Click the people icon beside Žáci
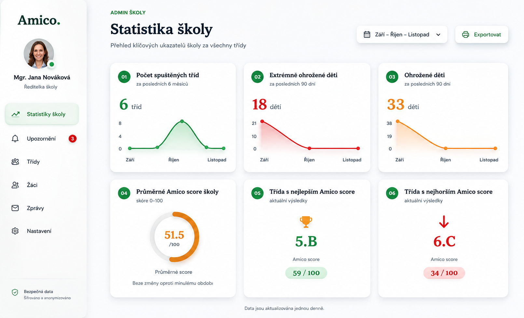This screenshot has width=524, height=318. tap(15, 185)
